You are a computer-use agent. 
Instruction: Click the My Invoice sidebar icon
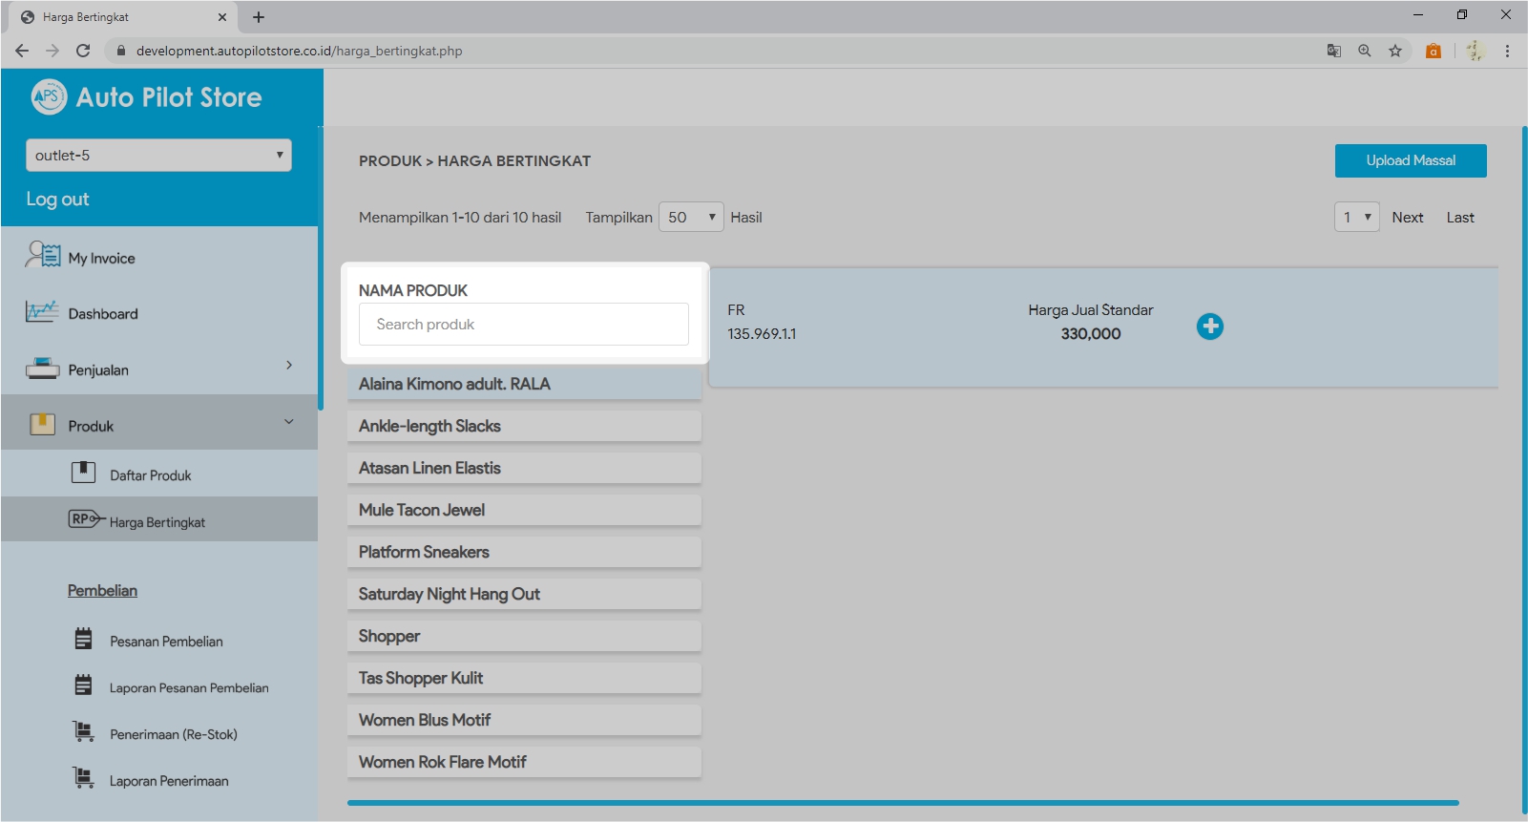(x=43, y=256)
